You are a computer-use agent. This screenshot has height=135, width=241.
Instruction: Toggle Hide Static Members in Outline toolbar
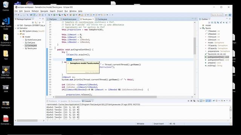point(221,22)
